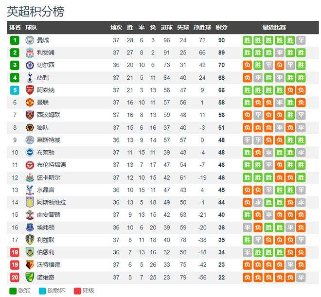Sort table by 积分 column header

221,27
